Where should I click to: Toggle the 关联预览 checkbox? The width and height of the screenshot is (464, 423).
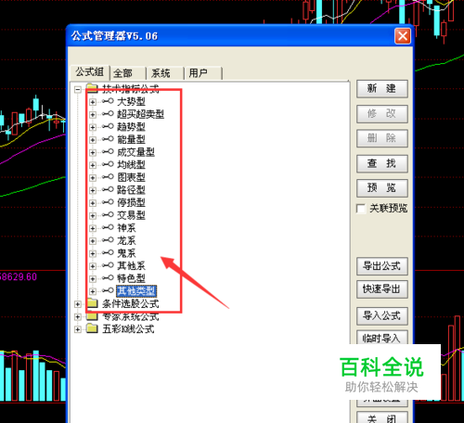(361, 209)
